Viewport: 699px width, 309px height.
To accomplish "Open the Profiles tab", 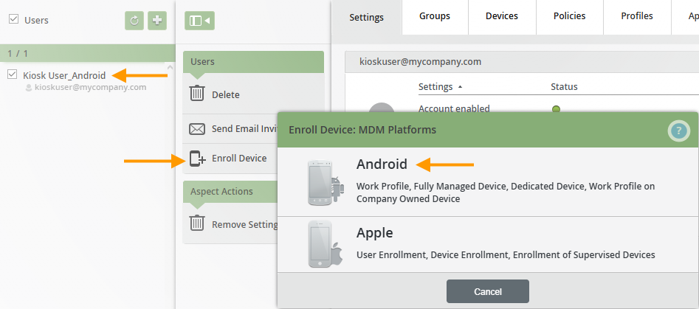I will click(x=637, y=16).
